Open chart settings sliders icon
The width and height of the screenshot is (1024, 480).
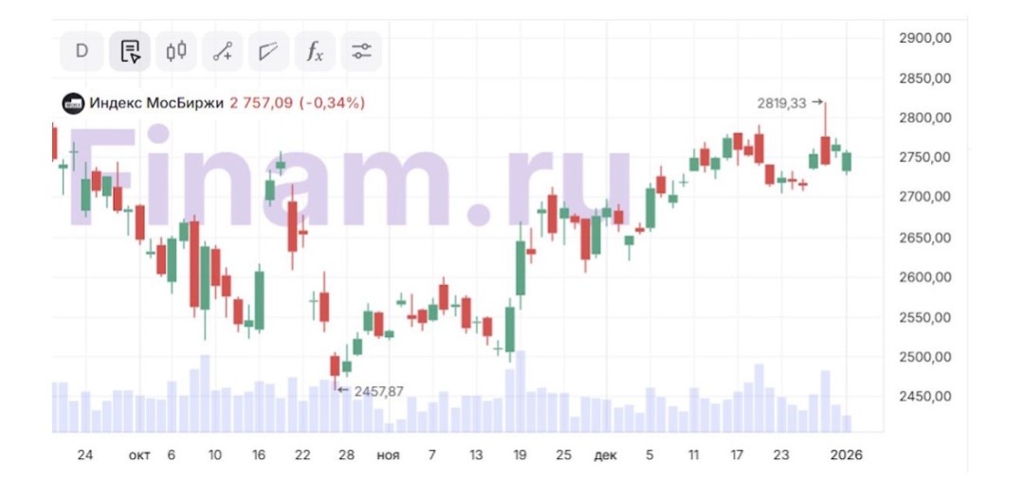(361, 51)
